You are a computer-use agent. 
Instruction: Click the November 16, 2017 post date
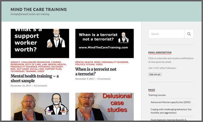coord(21,86)
